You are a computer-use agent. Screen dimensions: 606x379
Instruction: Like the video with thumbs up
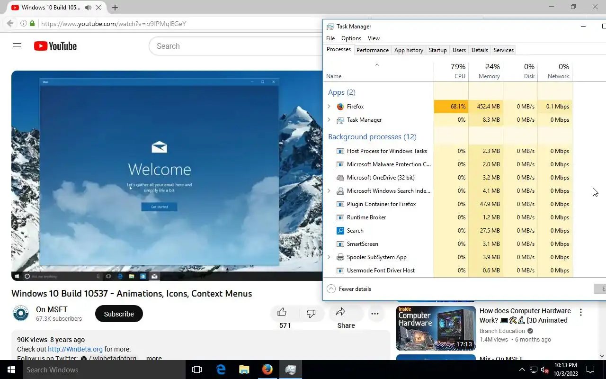[x=282, y=312]
